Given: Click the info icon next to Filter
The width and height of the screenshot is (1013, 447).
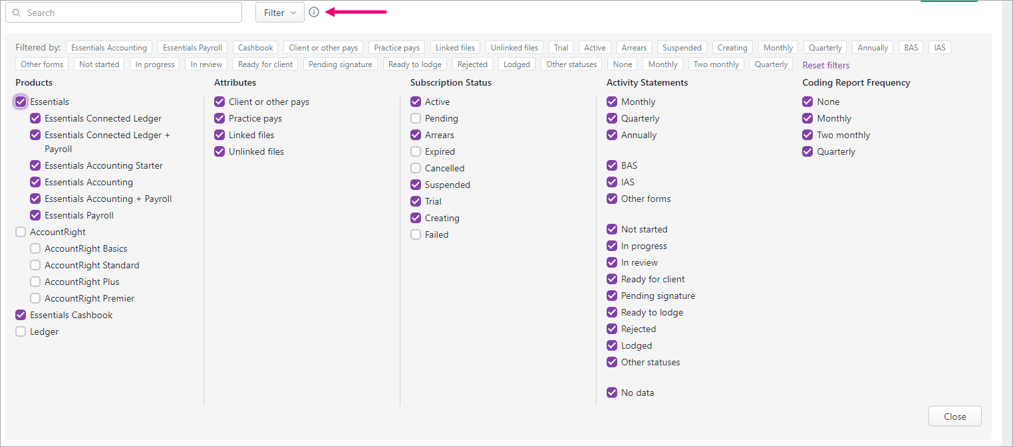Looking at the screenshot, I should tap(314, 12).
